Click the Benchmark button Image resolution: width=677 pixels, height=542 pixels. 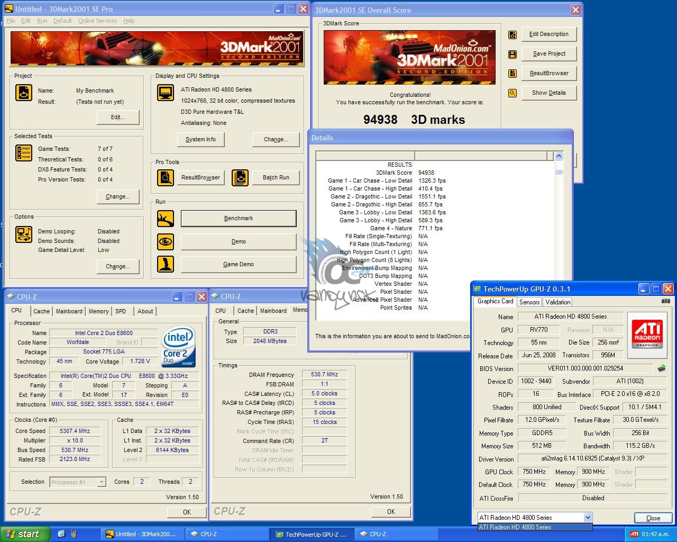[x=239, y=218]
